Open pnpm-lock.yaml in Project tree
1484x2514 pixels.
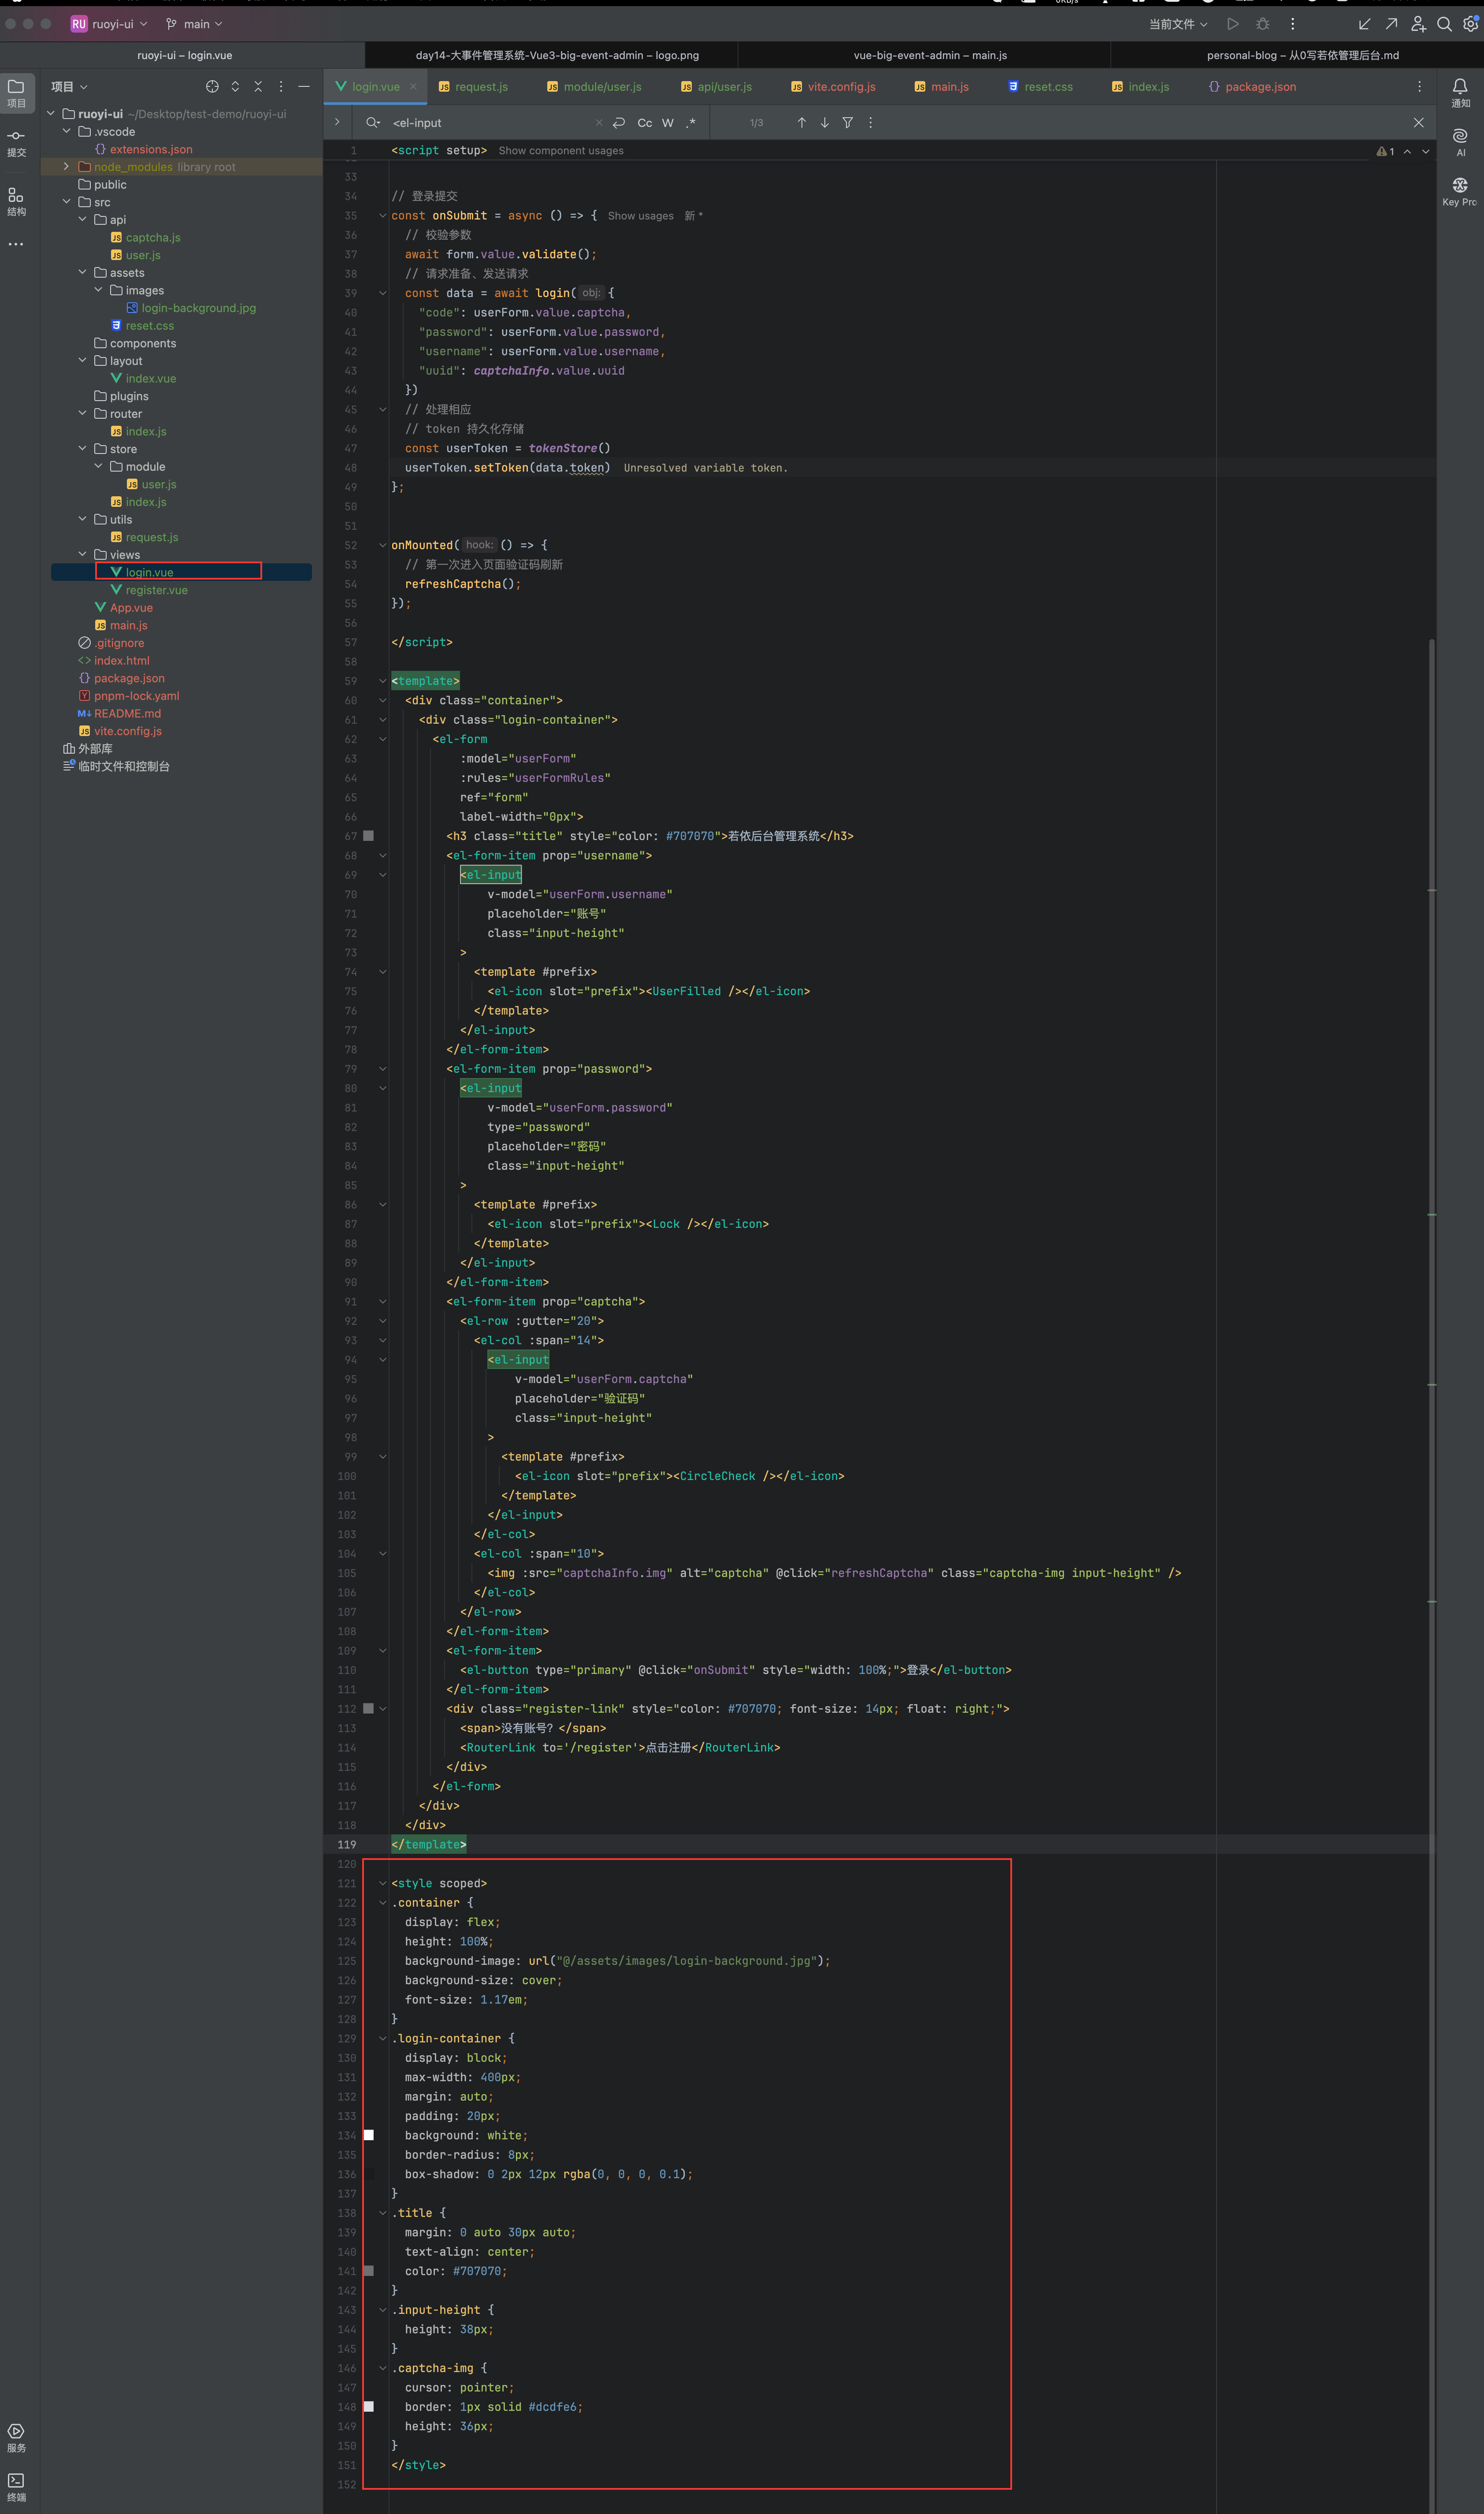pyautogui.click(x=136, y=696)
